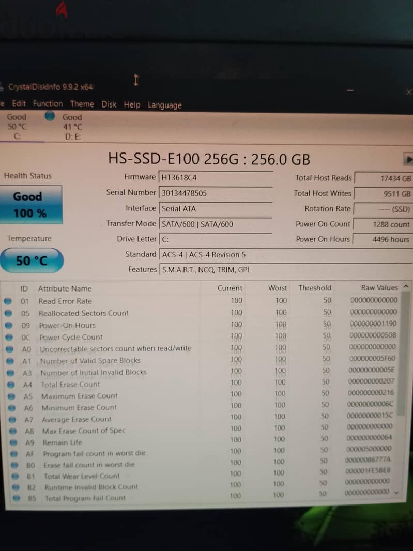Click status icon of Reallocated Sectors Count row

coord(8,313)
